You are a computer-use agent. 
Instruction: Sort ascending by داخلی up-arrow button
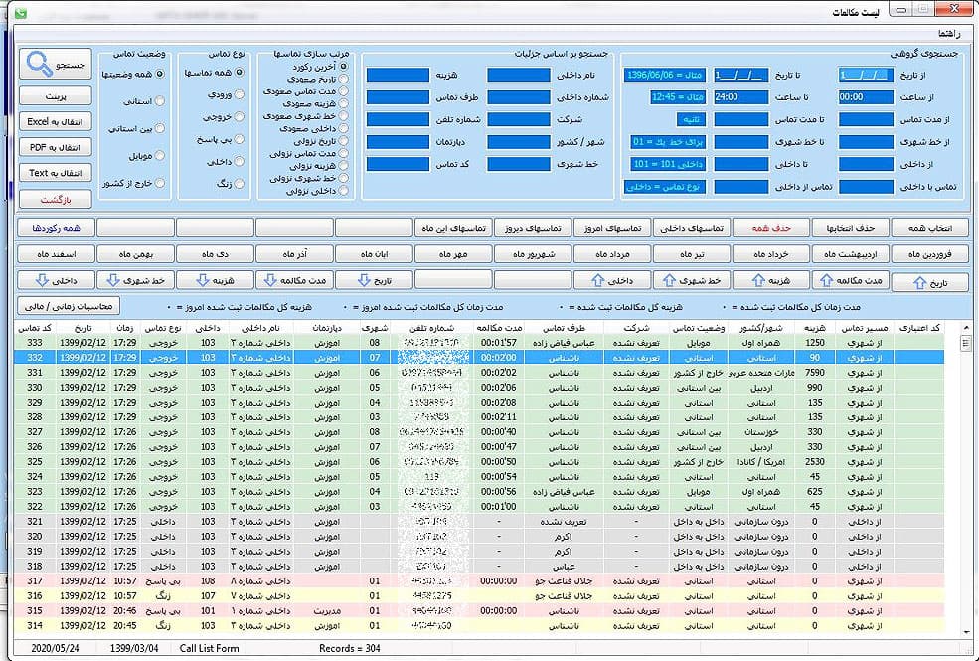coord(612,281)
